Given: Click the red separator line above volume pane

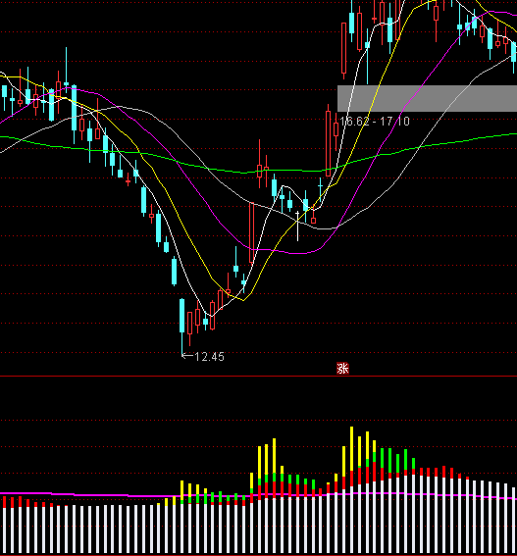Looking at the screenshot, I should tap(258, 376).
